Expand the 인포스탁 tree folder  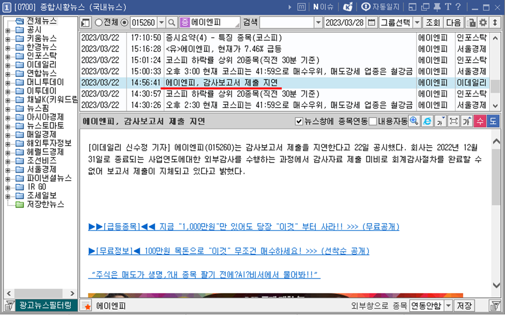[8, 57]
